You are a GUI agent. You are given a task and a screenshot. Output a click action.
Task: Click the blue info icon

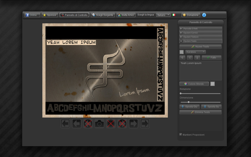click(x=204, y=15)
